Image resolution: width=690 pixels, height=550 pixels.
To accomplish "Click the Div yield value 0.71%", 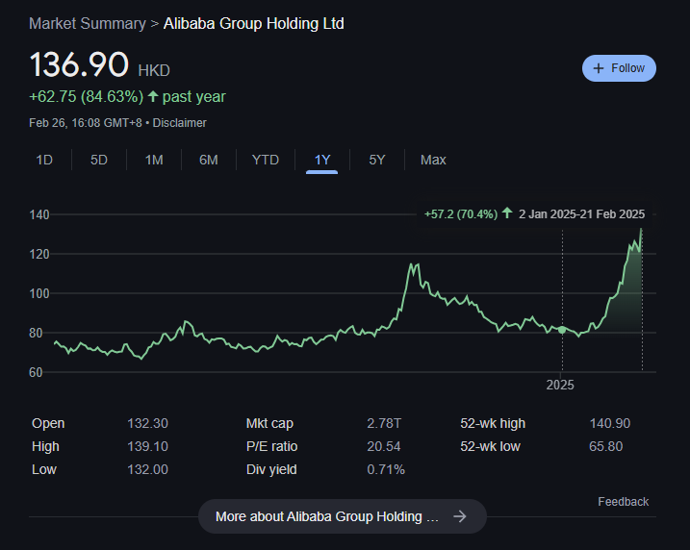I will 386,469.
